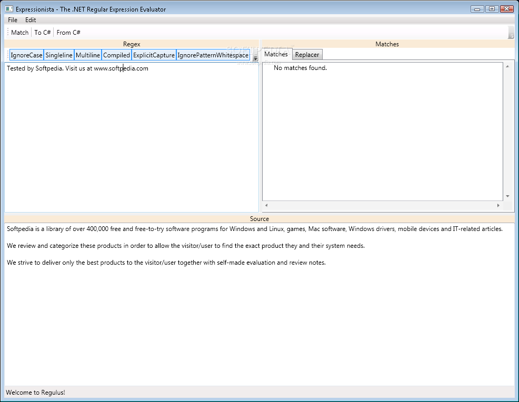
Task: Click the Match toolbar button
Action: click(20, 33)
